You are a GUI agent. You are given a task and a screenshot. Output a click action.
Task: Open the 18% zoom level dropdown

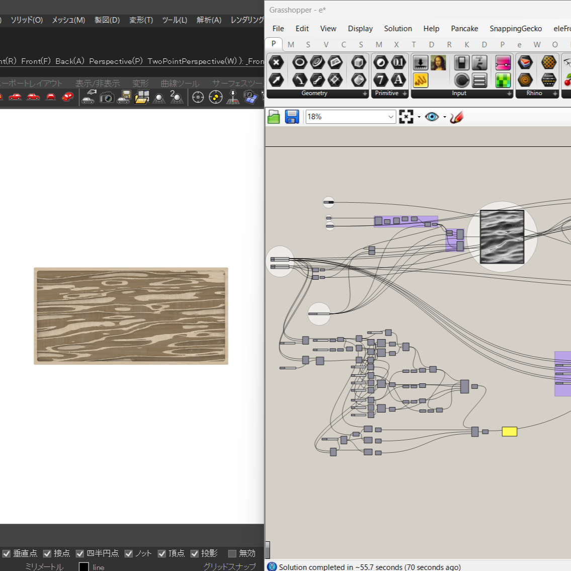(x=391, y=117)
